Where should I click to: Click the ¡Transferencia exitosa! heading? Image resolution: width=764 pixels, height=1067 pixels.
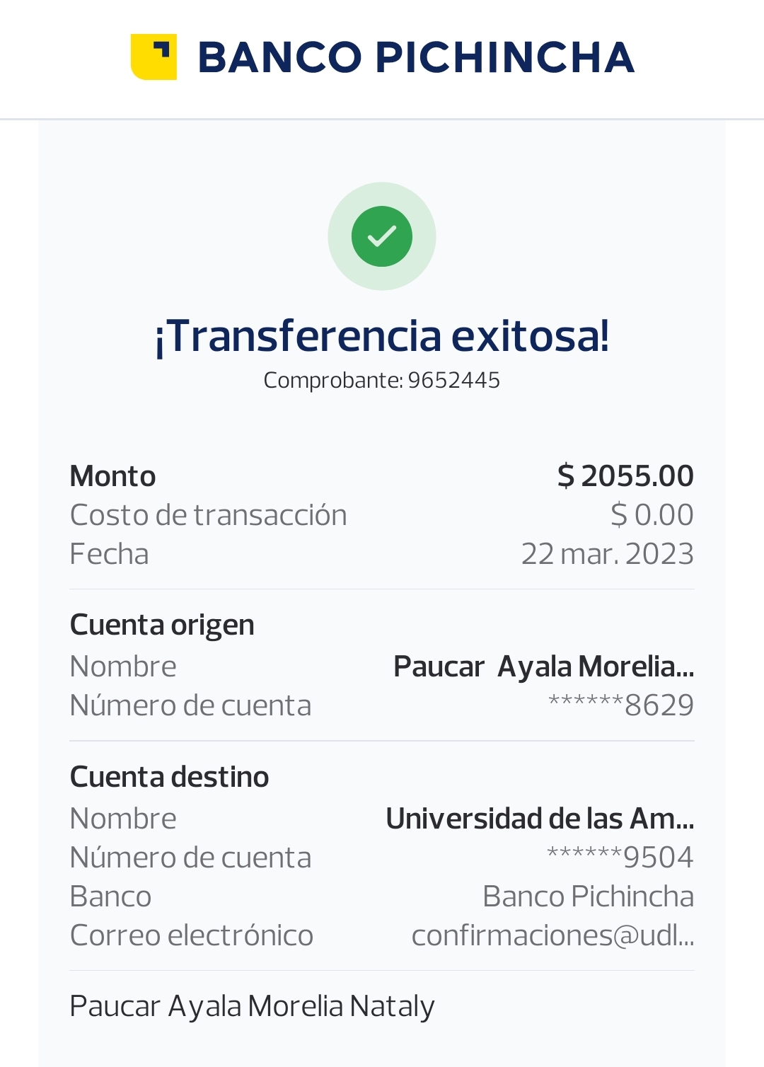pyautogui.click(x=382, y=335)
